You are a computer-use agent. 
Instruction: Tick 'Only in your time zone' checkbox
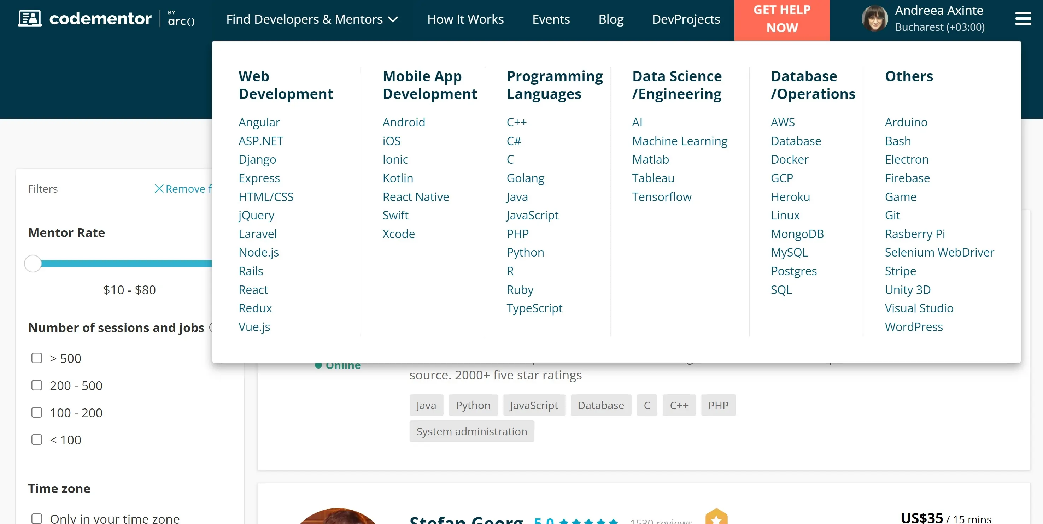click(36, 518)
